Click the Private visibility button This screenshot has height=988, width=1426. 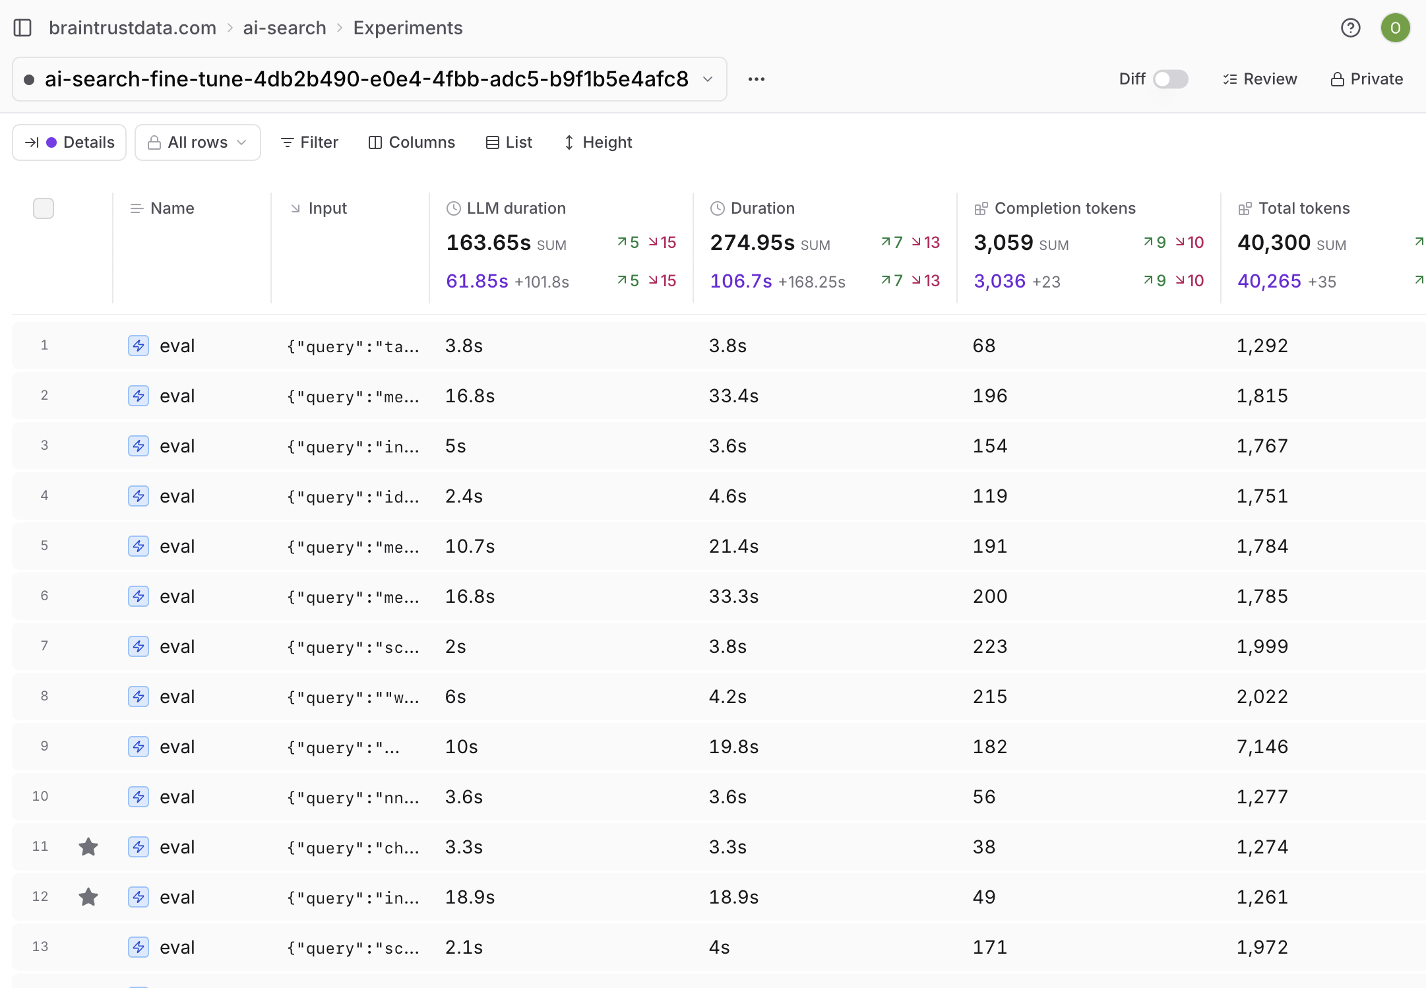pos(1367,79)
